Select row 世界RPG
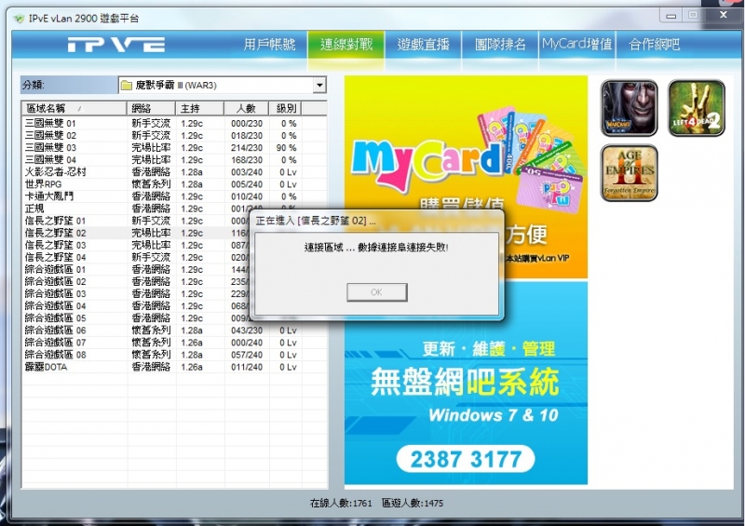The image size is (745, 526). [x=174, y=184]
